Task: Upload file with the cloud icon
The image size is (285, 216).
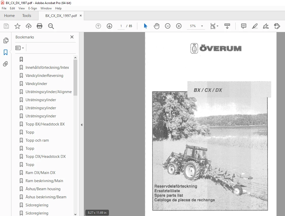Action: tap(29, 26)
